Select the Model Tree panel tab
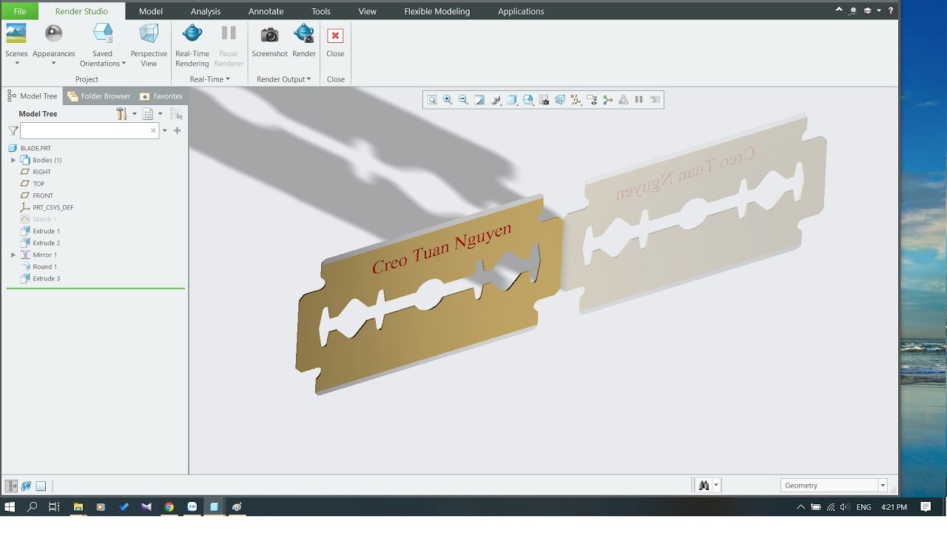947x533 pixels. coord(32,96)
